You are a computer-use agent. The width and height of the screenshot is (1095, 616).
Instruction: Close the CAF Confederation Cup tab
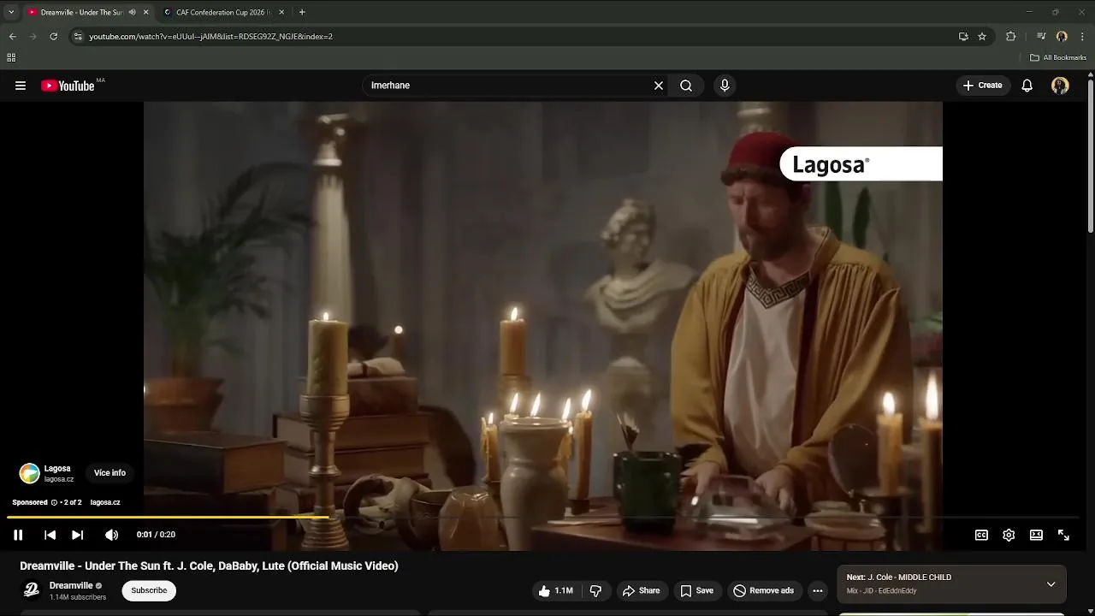(281, 12)
